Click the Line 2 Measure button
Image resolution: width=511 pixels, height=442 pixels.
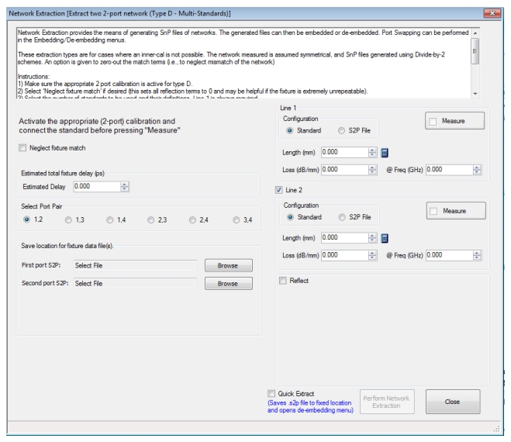[x=456, y=211]
